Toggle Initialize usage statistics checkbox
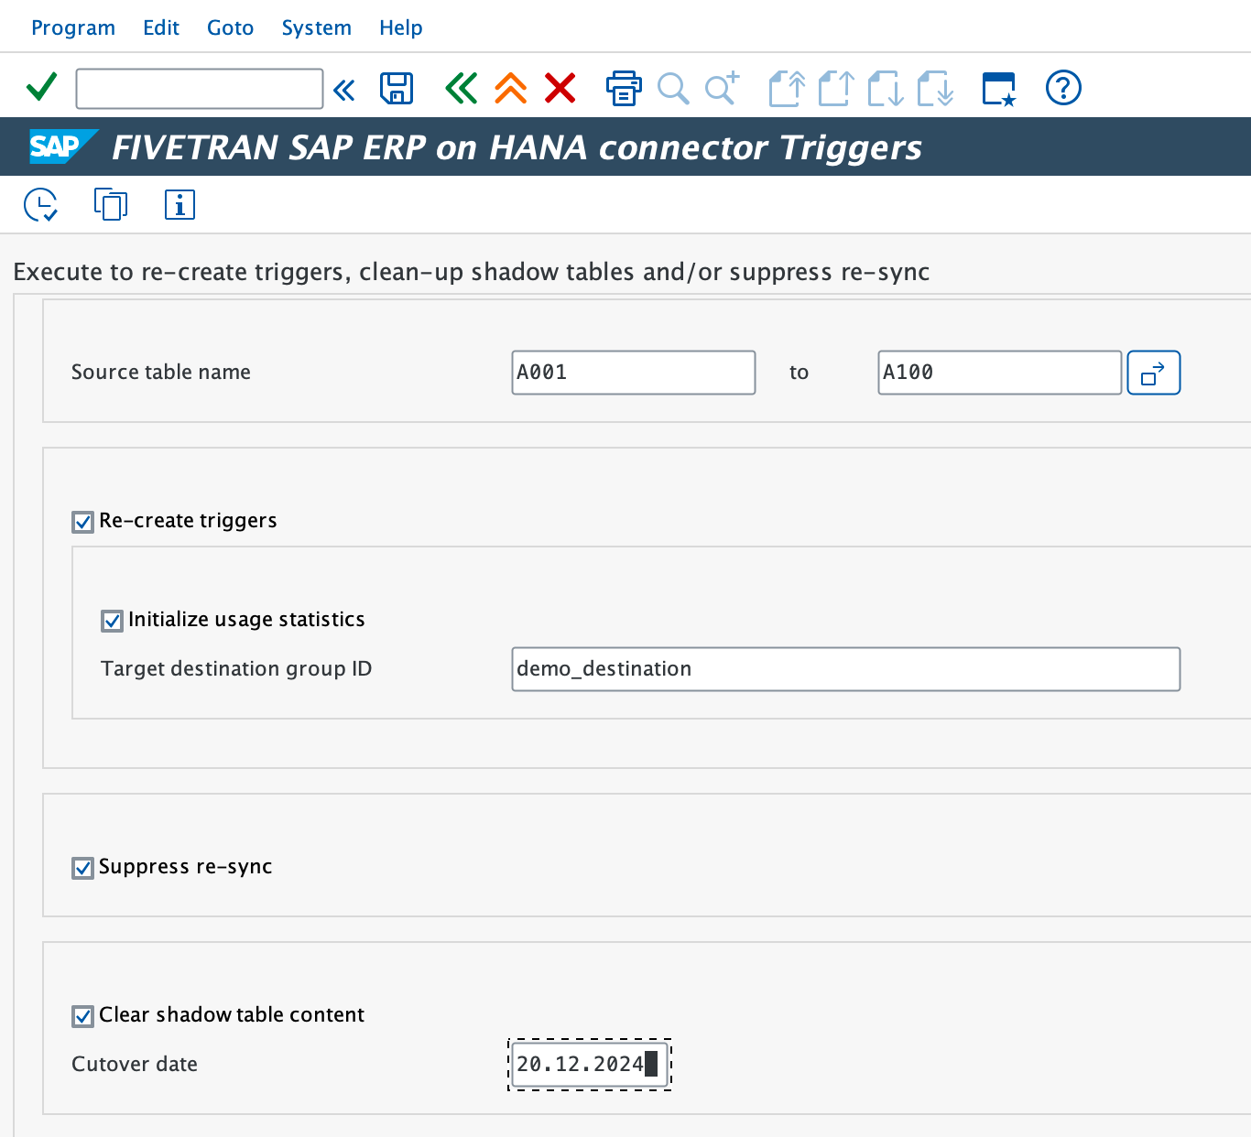1251x1137 pixels. (112, 621)
